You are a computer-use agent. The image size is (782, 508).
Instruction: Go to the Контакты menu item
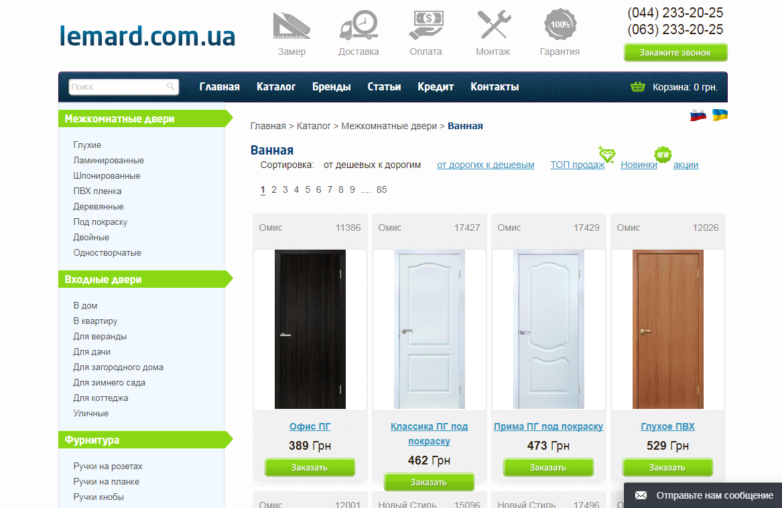tap(495, 86)
